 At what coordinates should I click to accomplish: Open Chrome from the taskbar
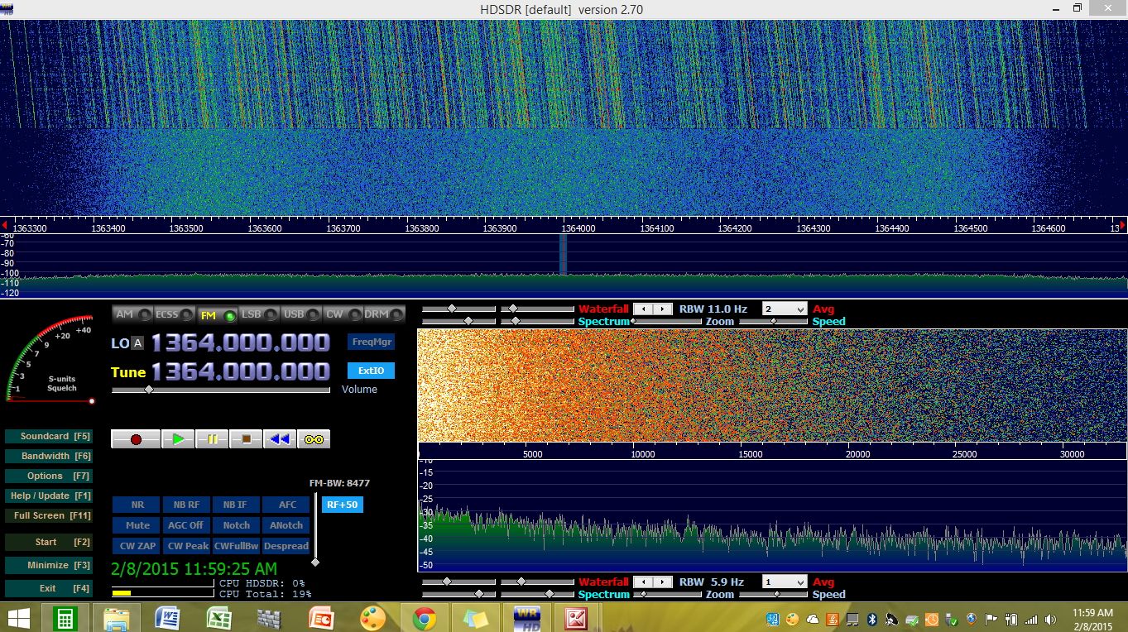[425, 618]
